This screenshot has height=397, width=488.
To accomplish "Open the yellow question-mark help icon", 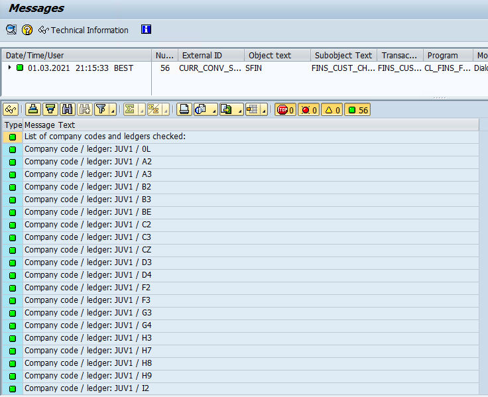I will (x=27, y=30).
